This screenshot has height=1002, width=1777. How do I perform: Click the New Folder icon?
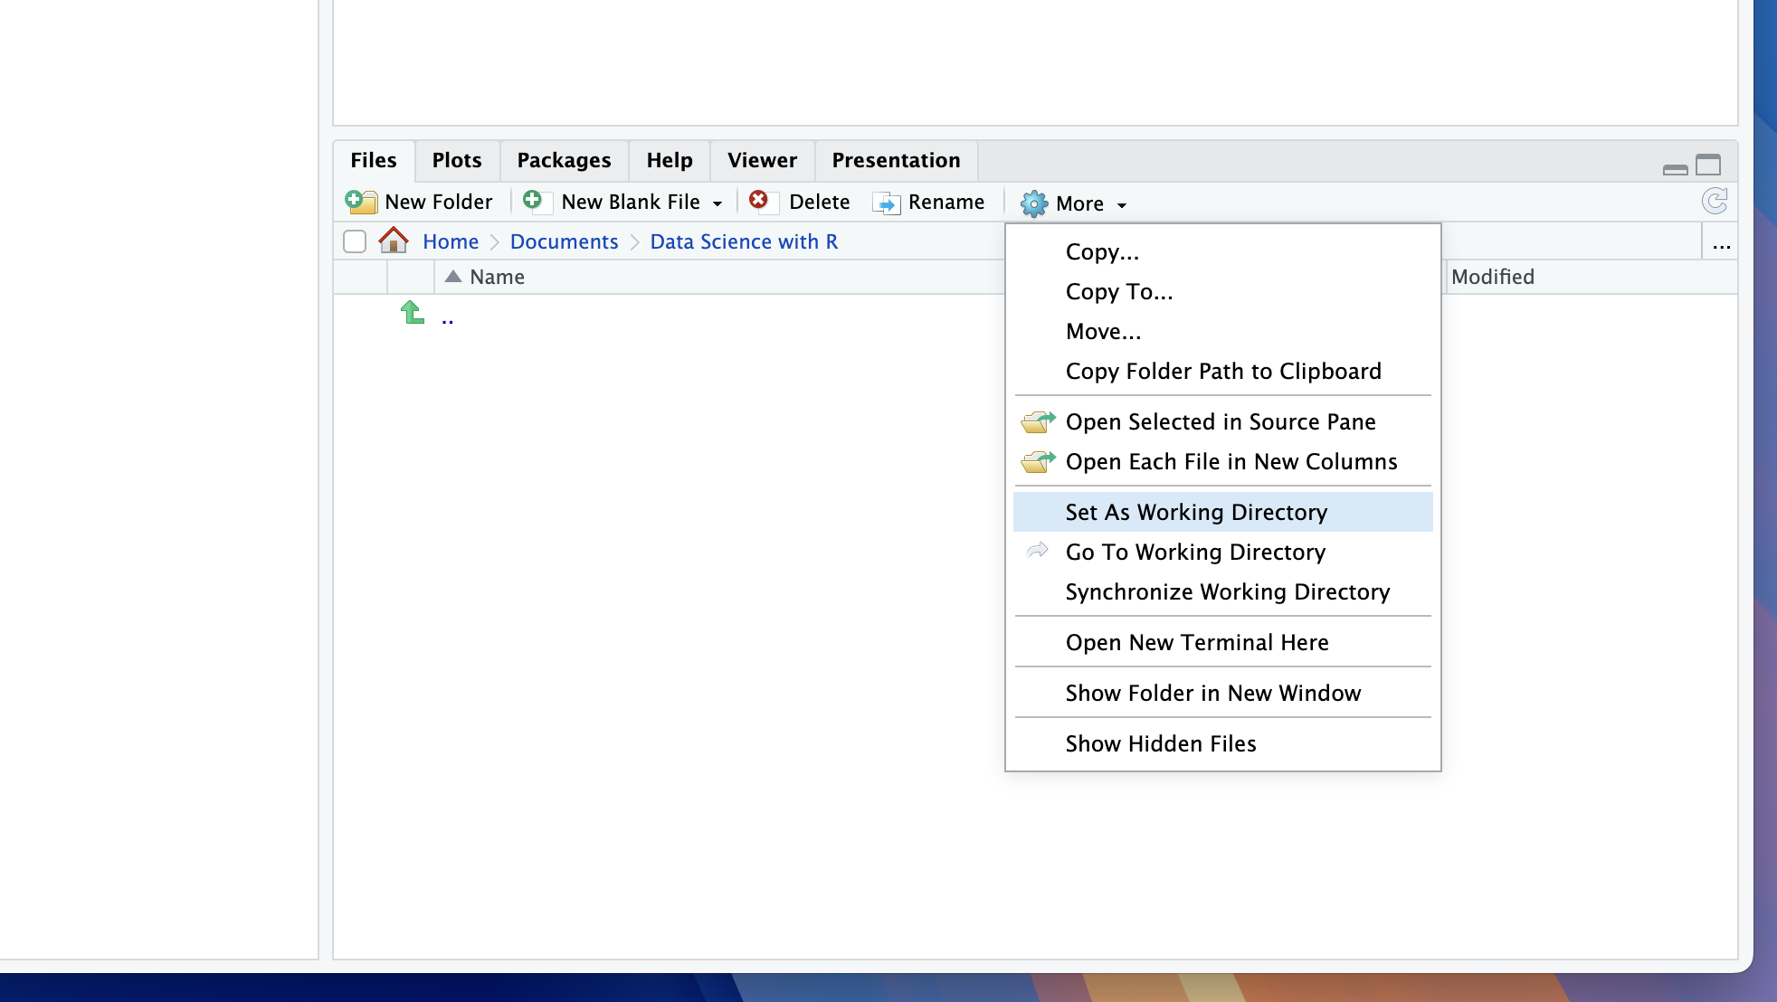point(361,202)
